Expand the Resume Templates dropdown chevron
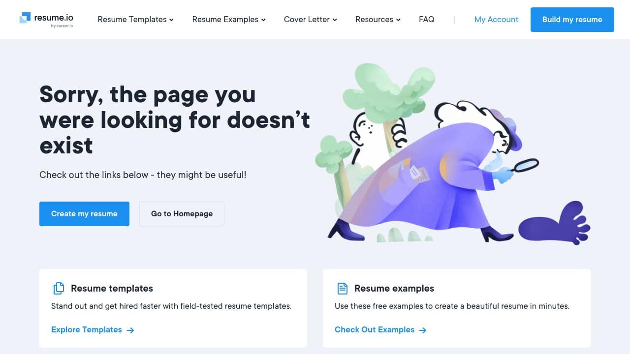 171,20
